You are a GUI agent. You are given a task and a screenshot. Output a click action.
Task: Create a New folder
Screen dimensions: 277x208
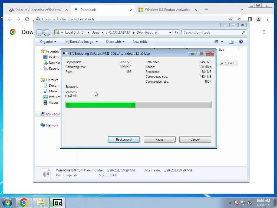click(141, 42)
